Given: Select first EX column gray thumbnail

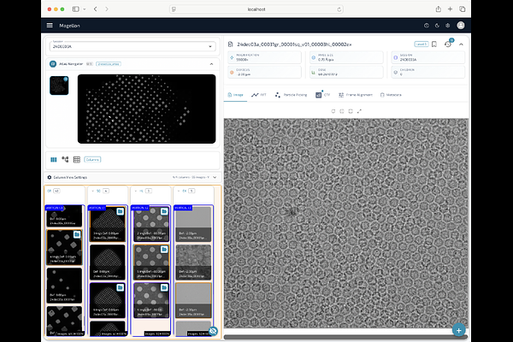Looking at the screenshot, I should point(193,224).
